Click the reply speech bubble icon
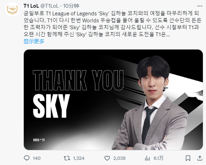This screenshot has width=206, height=165. pyautogui.click(x=27, y=158)
